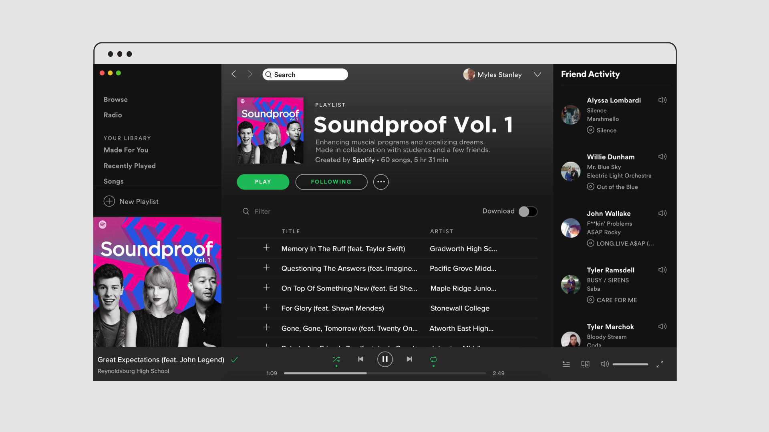Open Silence album disc icon under Alyssa
This screenshot has height=432, width=769.
tap(590, 130)
